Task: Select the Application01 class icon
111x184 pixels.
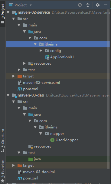Action: tap(47, 57)
